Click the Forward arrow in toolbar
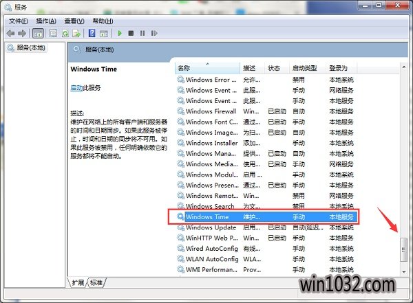The image size is (413, 303). pyautogui.click(x=23, y=33)
